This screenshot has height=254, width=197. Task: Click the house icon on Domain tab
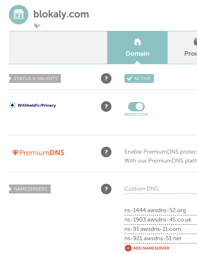point(137,42)
